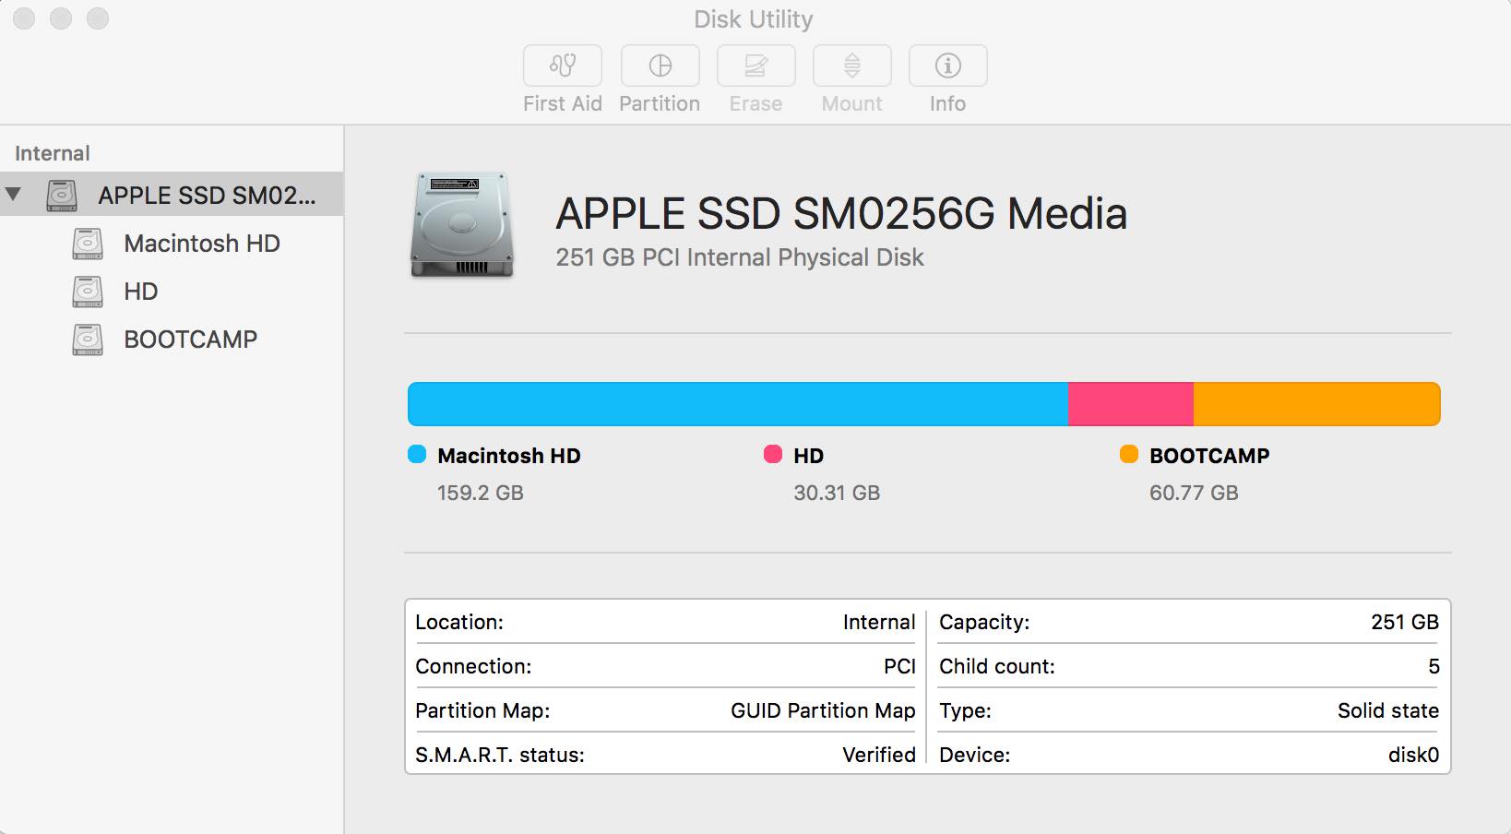Click the '60.77 GB' size value
Screen dimensions: 1511x834
tap(1194, 493)
